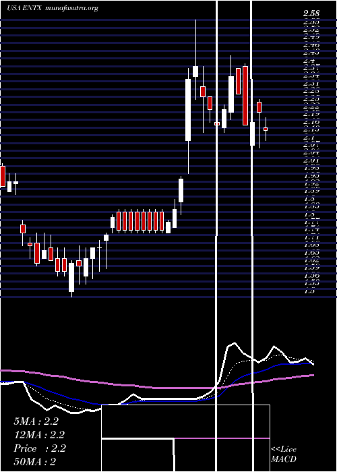Click the 2.22 price axis label
Screen dimensions: 337x472
coord(311,106)
